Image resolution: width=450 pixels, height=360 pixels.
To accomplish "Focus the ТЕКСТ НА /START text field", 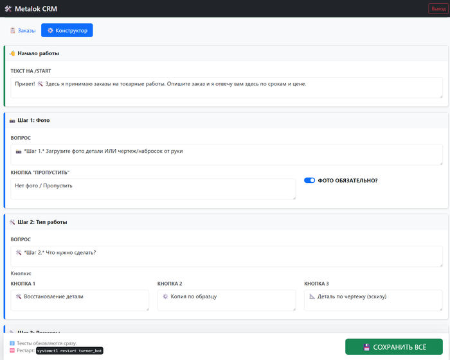I will pyautogui.click(x=226, y=87).
